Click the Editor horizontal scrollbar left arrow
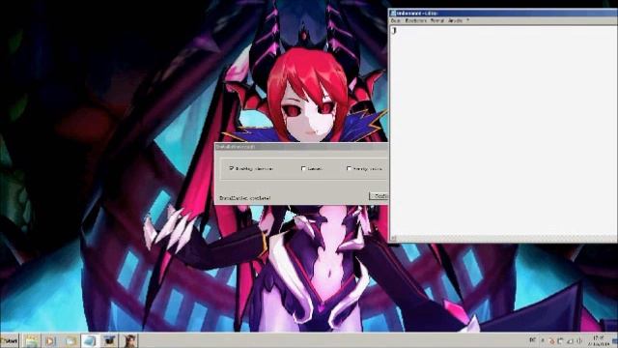This screenshot has height=348, width=618. point(393,238)
